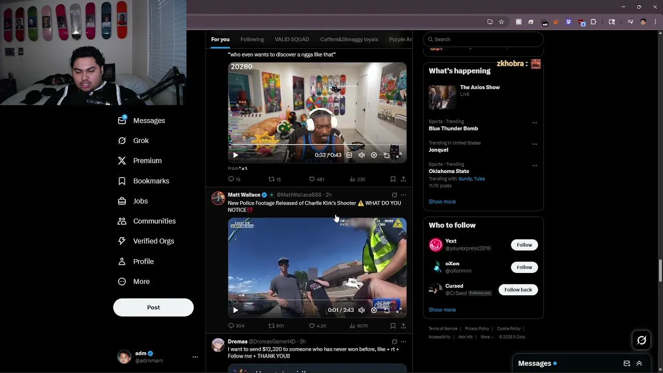Open options for Jonquel trend
The width and height of the screenshot is (663, 373).
(535, 144)
